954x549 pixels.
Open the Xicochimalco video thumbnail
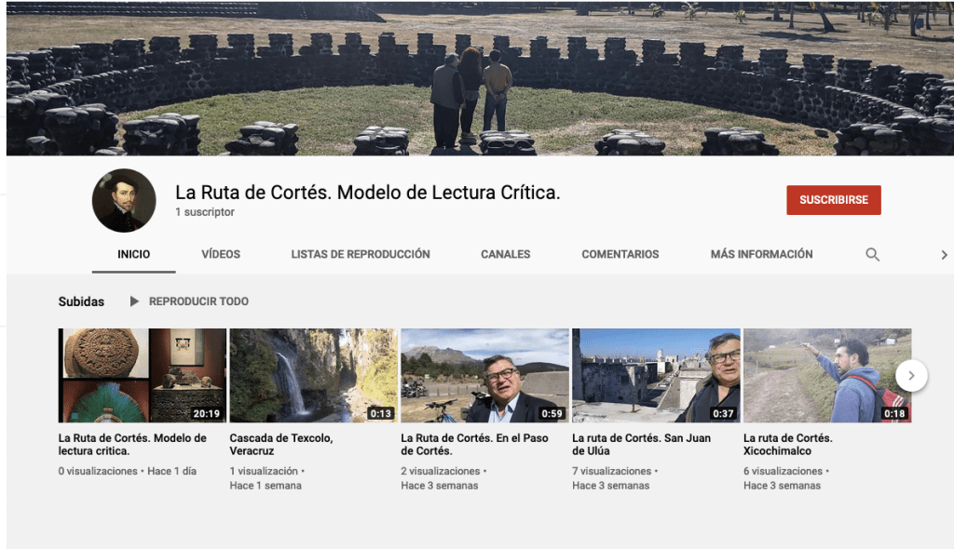coord(820,375)
